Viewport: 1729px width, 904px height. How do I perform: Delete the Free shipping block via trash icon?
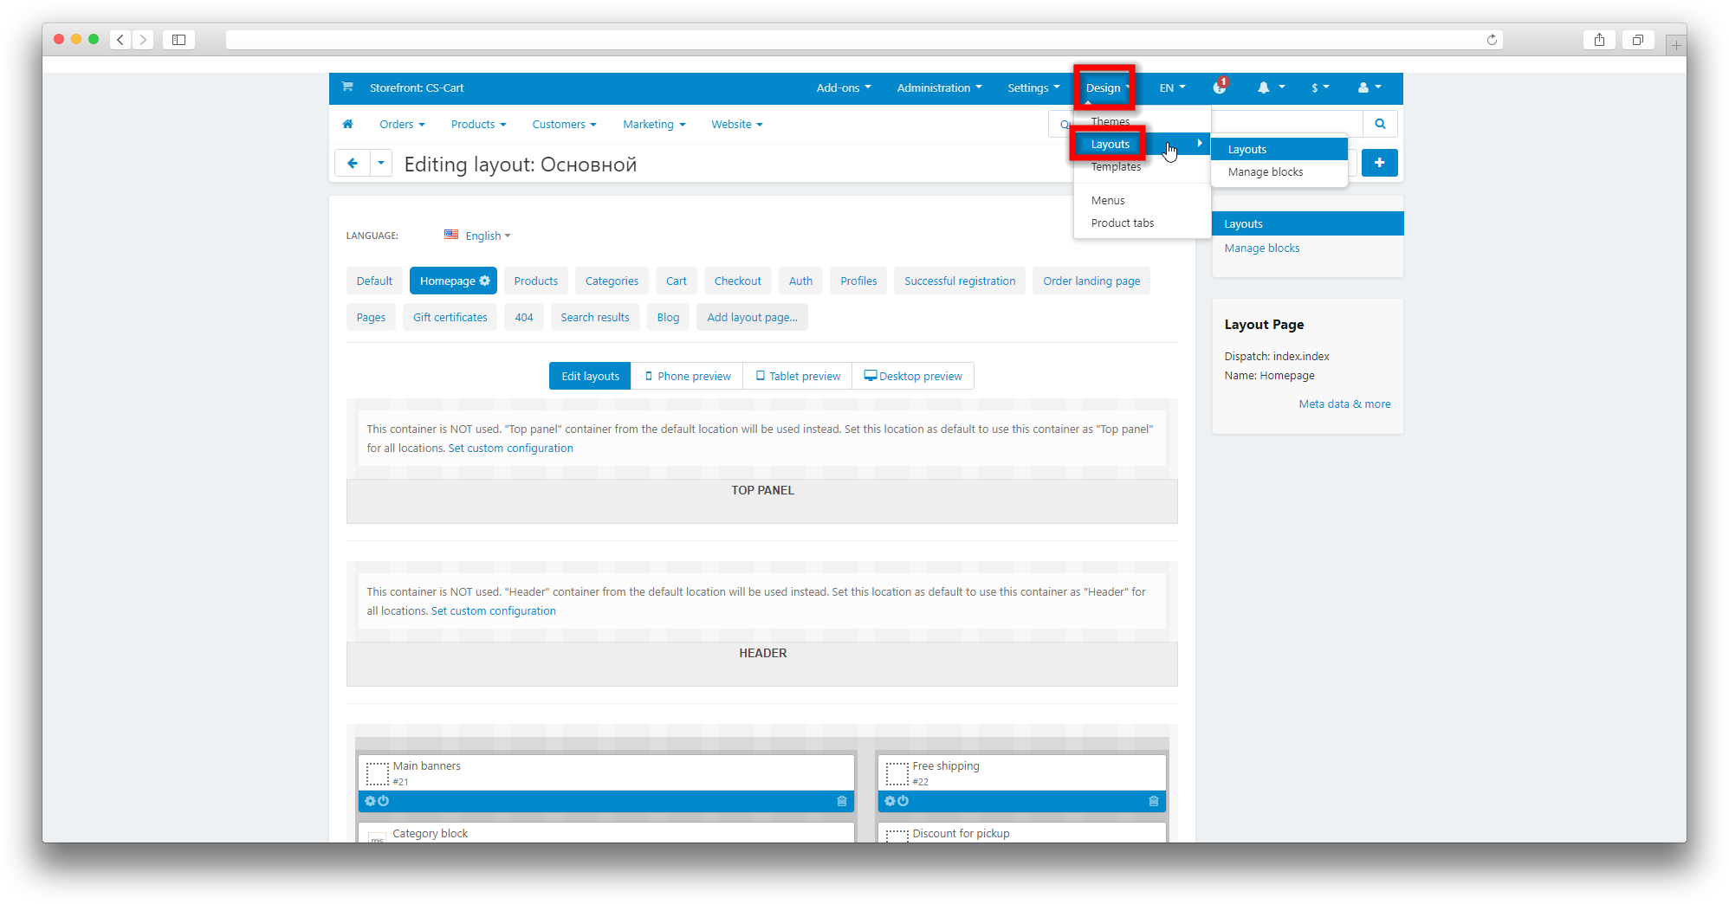[1153, 801]
